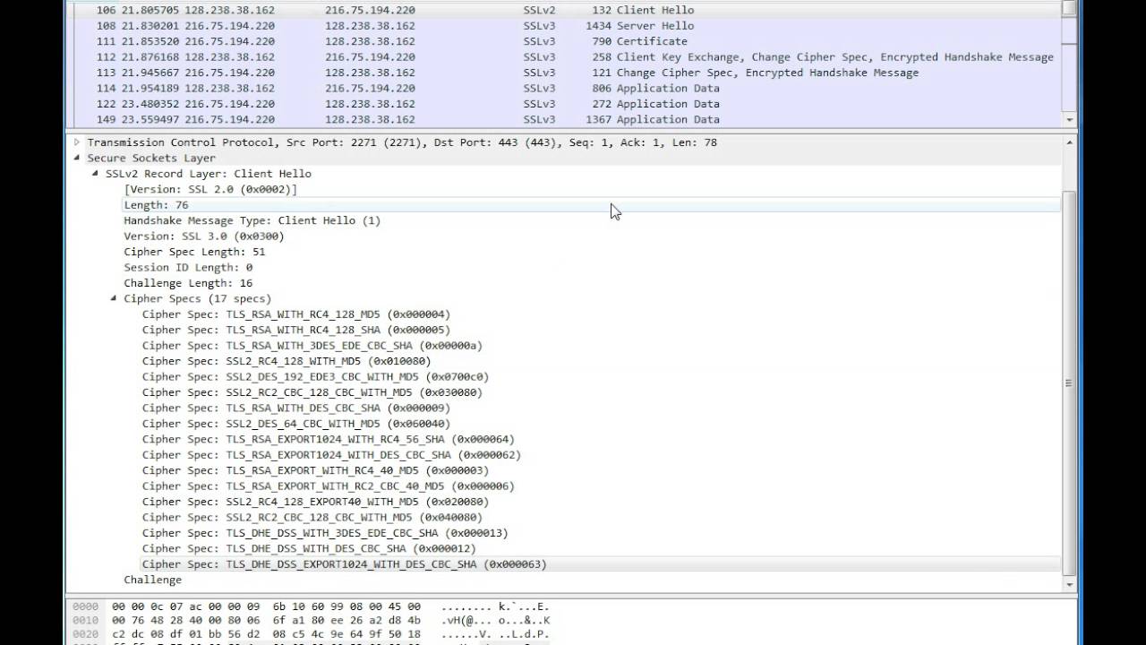Select cipher spec TLS_DHE_DSS_EXPORT1024_WITH_DES_CBC_SHA

pyautogui.click(x=600, y=564)
